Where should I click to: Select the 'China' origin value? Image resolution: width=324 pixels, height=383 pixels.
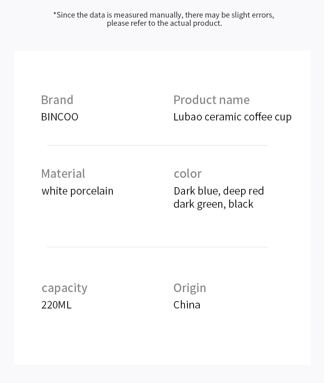point(187,305)
